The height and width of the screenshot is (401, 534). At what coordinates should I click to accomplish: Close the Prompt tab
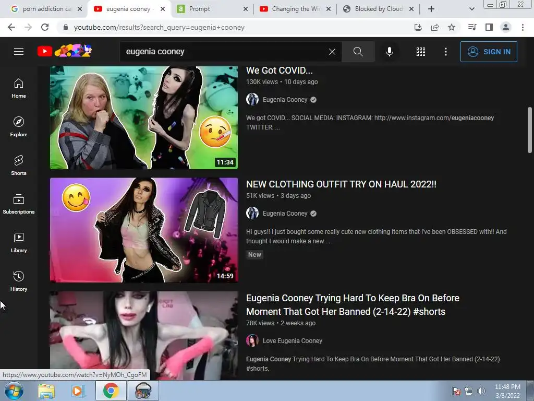pyautogui.click(x=246, y=9)
